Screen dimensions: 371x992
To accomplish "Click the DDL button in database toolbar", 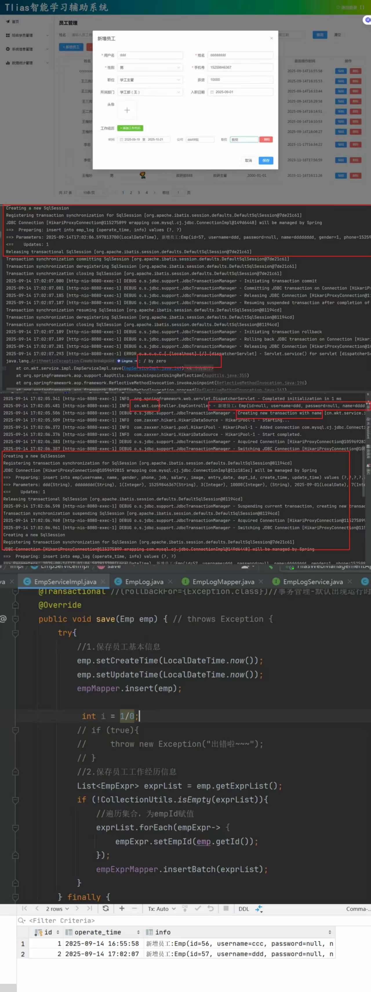I will pos(243,909).
